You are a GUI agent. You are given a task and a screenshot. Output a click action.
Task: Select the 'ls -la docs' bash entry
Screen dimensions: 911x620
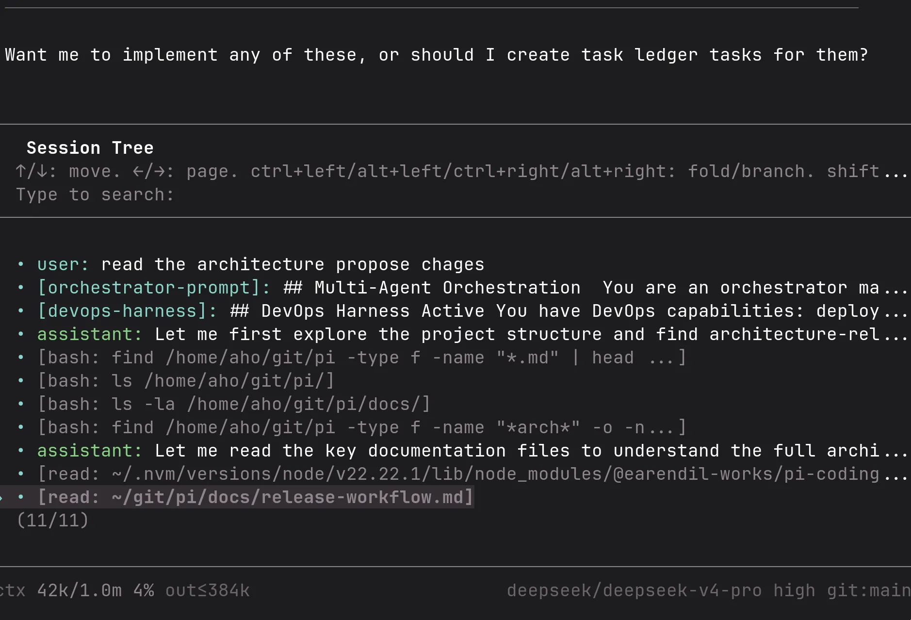(x=234, y=404)
